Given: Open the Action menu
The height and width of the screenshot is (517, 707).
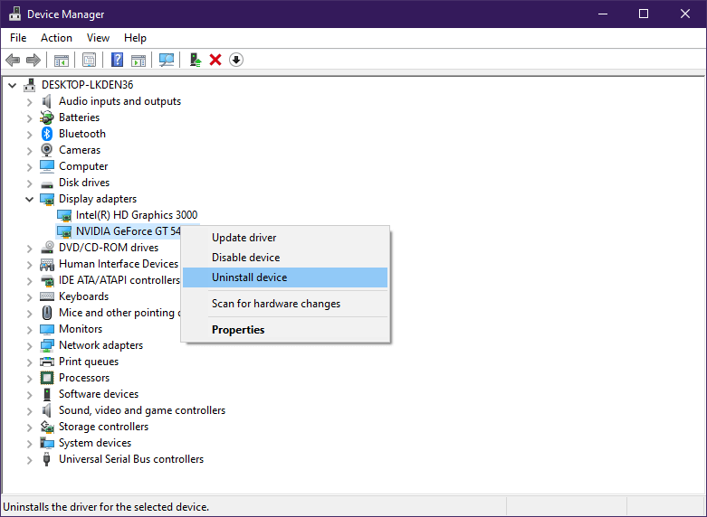Looking at the screenshot, I should coord(56,38).
